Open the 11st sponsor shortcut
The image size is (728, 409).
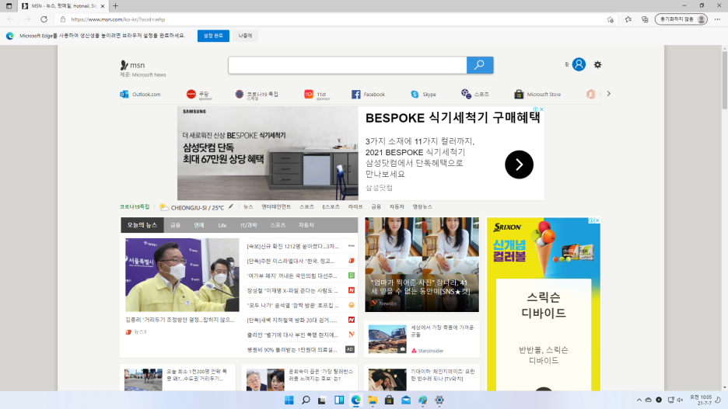317,95
